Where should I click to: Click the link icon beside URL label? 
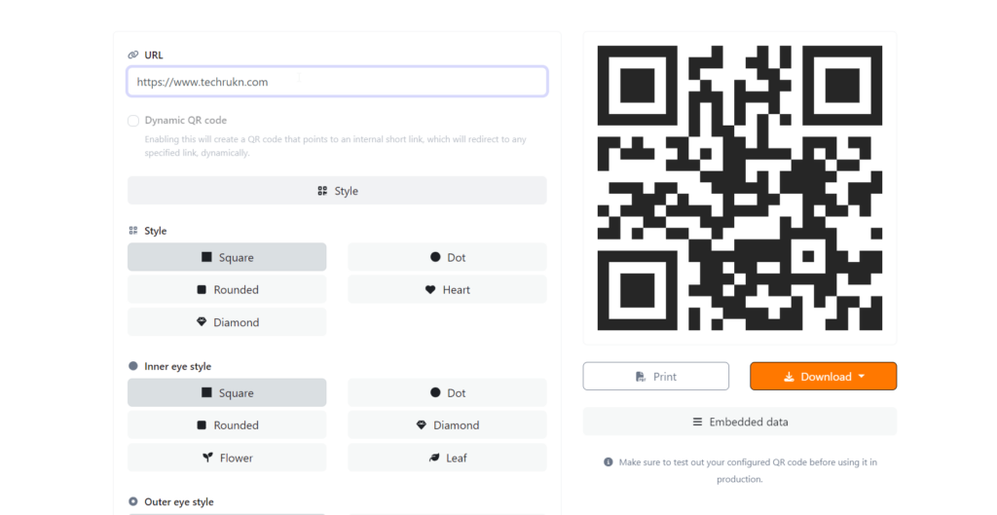click(132, 55)
